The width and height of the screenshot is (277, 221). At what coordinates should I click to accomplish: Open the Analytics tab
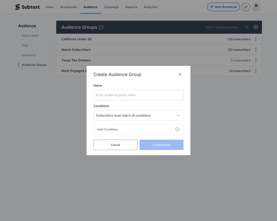pyautogui.click(x=150, y=7)
